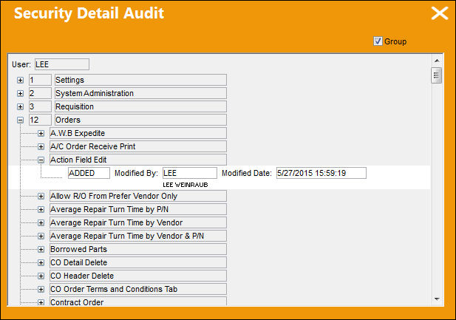
Task: Expand the Settings node
Action: pos(20,80)
